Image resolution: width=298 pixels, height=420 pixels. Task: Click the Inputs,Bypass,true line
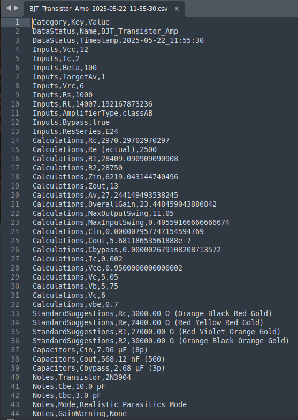(x=71, y=122)
